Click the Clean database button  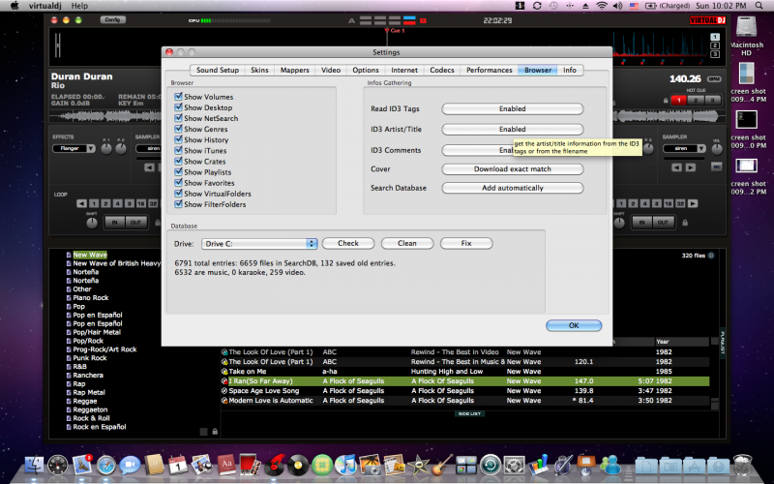coord(407,244)
